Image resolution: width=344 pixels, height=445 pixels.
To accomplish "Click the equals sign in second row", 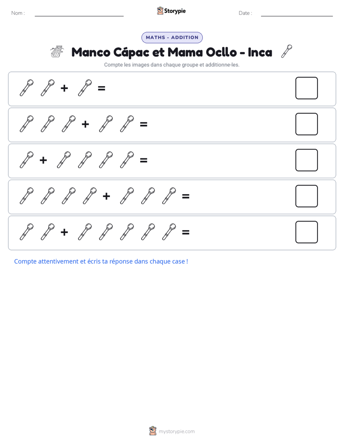I will click(x=144, y=124).
